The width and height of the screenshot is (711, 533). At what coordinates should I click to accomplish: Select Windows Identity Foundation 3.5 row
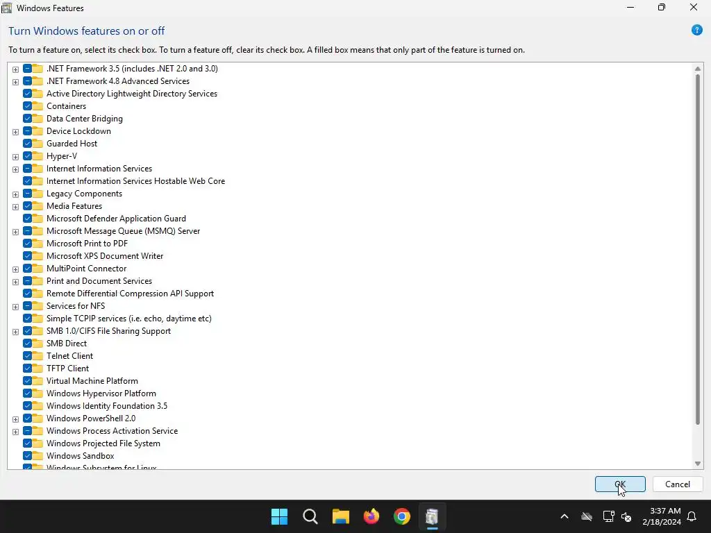coord(106,406)
